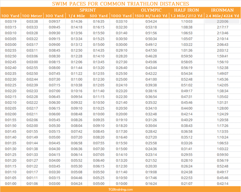Screen dimensions: 241x192
Task: Select the 100 Meter pace 0:01:06
Action: point(32,184)
